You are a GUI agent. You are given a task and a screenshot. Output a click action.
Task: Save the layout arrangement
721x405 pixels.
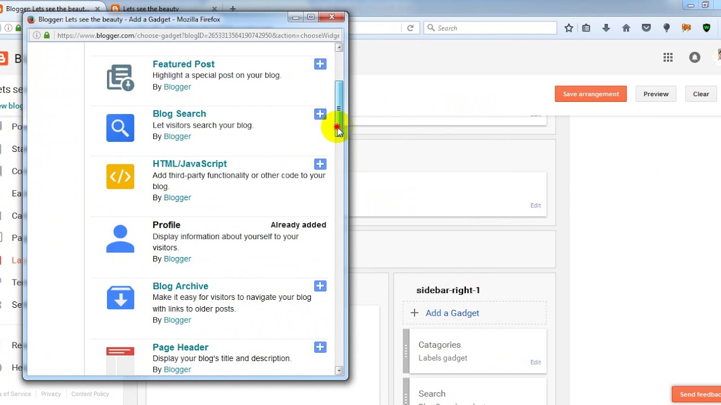click(591, 94)
